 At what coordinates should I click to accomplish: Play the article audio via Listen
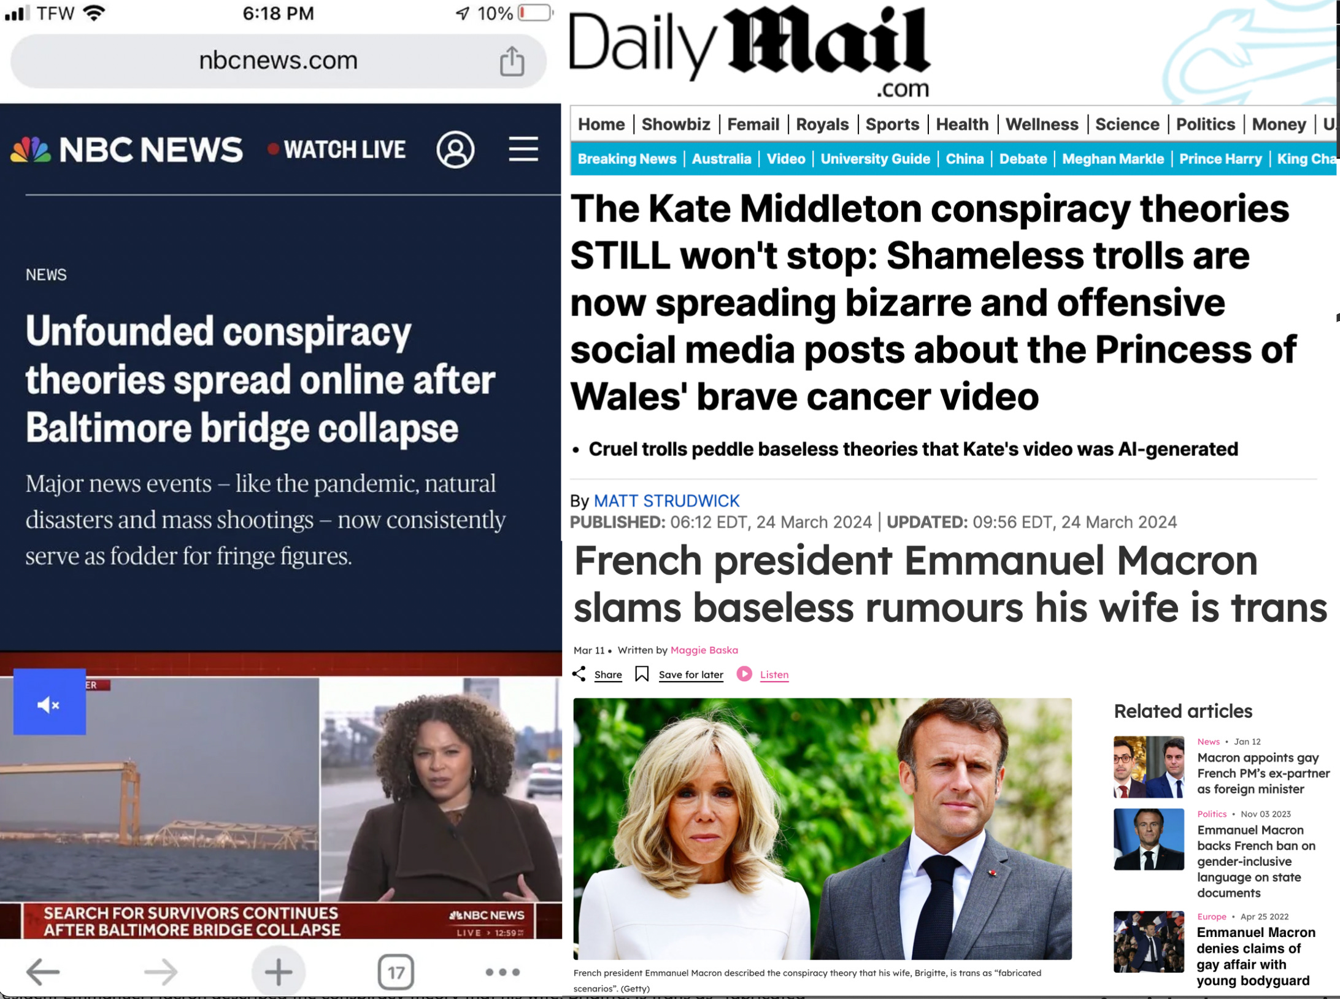[x=763, y=674]
